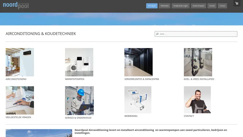Go to Dealerschappen menu item
Screen dimensions: 243x137
(198, 6)
